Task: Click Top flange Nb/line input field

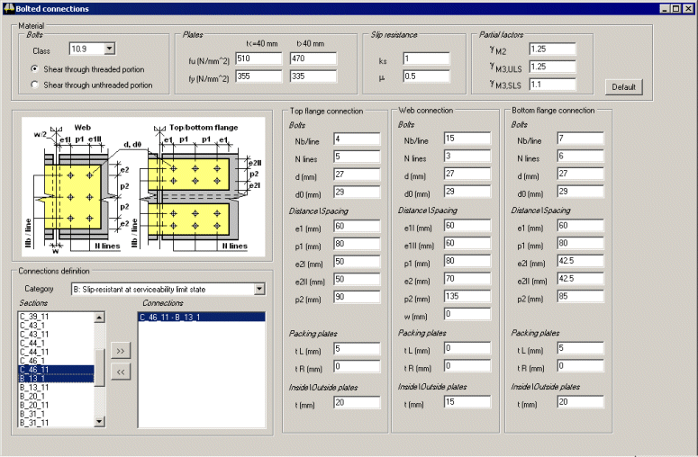Action: coord(357,139)
